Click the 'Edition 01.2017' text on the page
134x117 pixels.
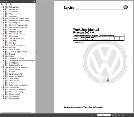point(79,42)
